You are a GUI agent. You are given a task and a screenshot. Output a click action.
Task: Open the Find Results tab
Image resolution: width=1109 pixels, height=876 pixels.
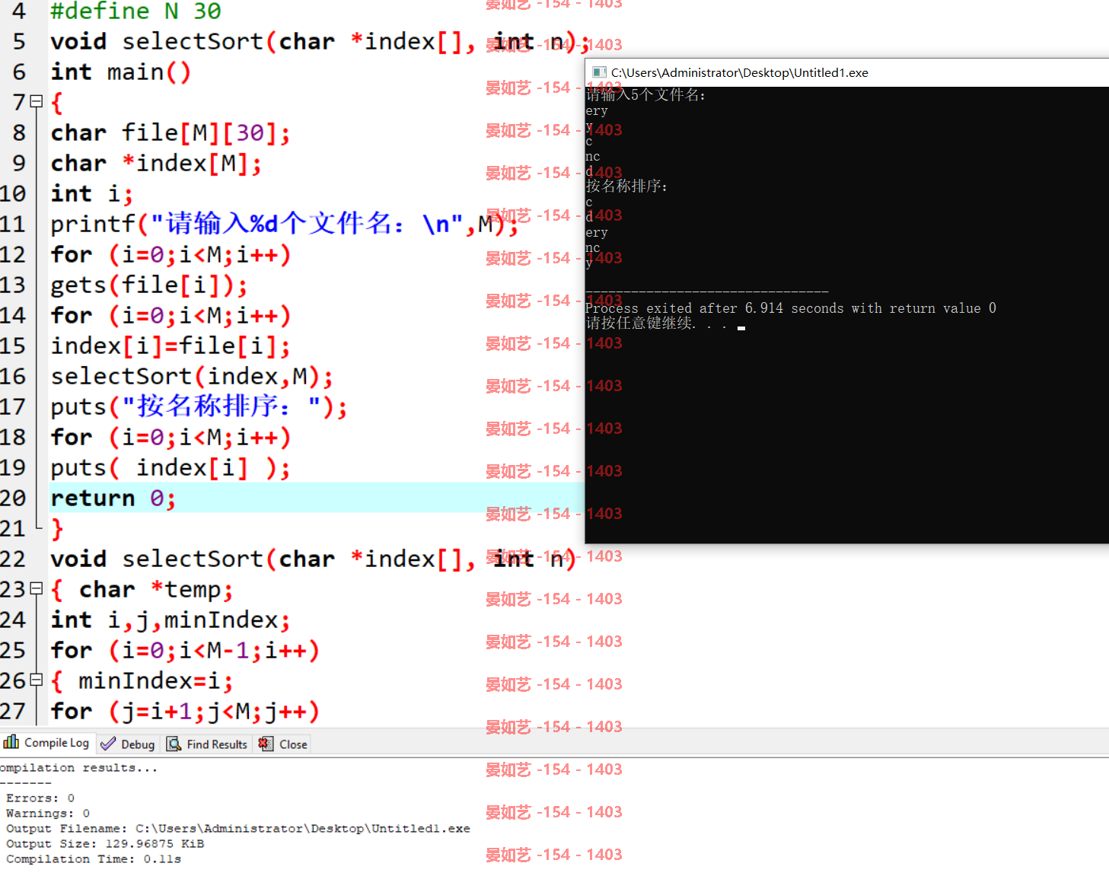207,744
